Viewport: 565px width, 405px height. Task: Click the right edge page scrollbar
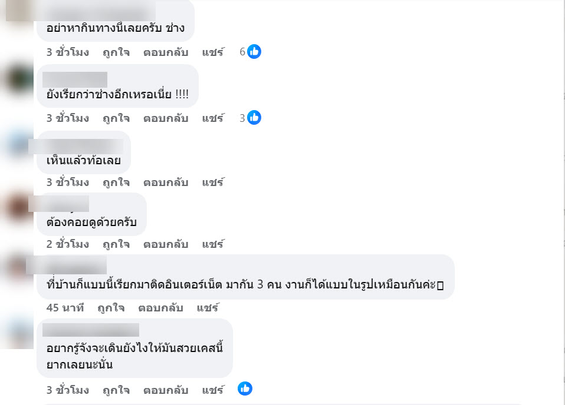pyautogui.click(x=564, y=203)
